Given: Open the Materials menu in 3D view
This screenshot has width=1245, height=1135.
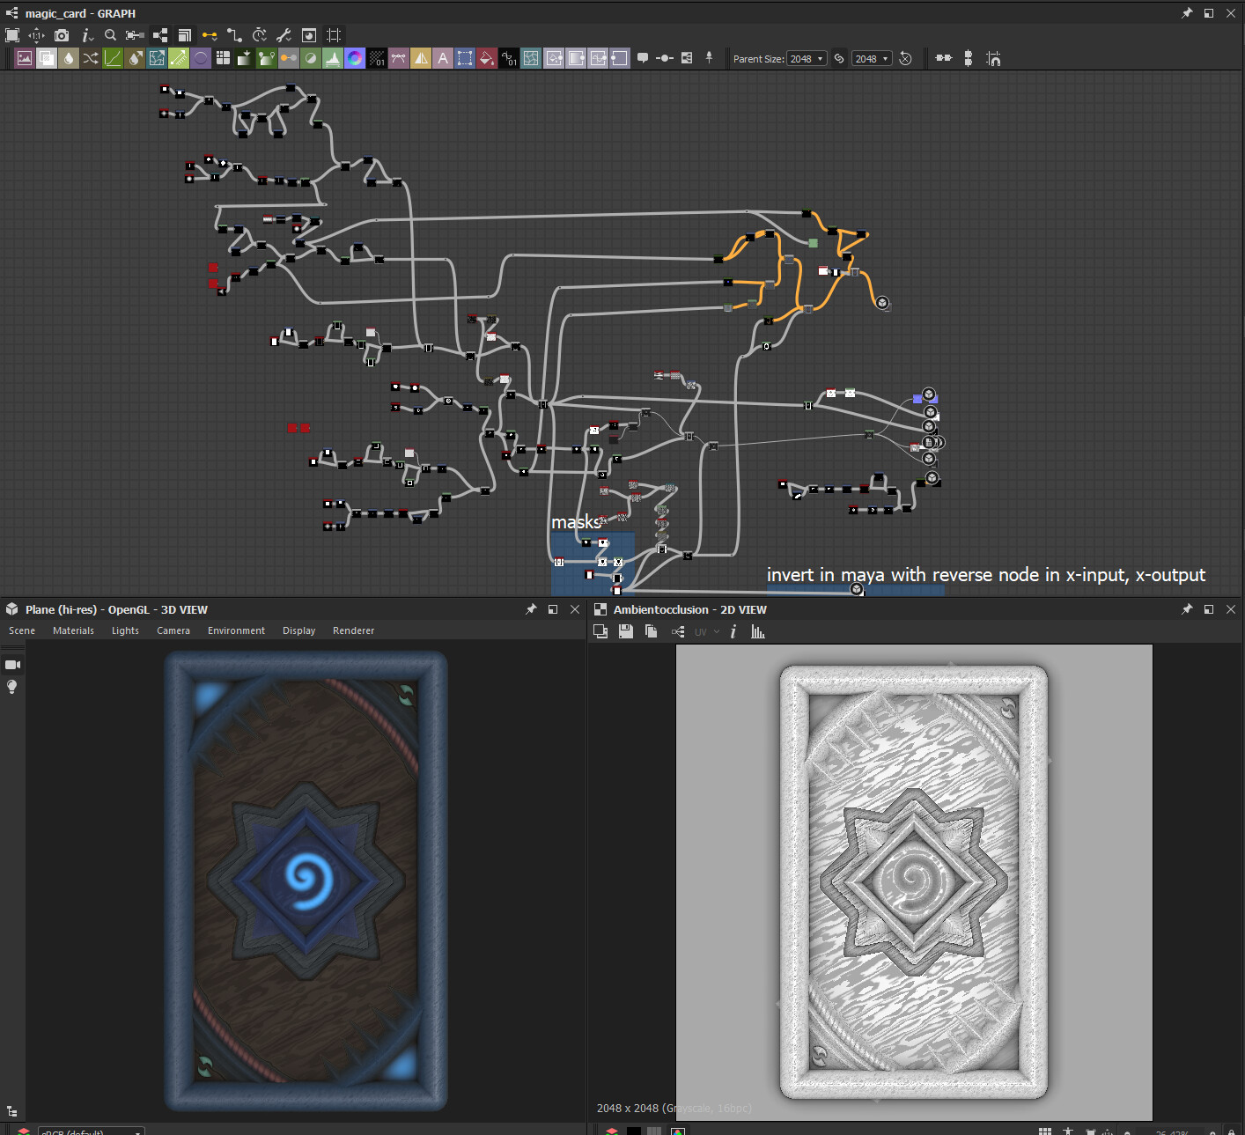Looking at the screenshot, I should 73,630.
